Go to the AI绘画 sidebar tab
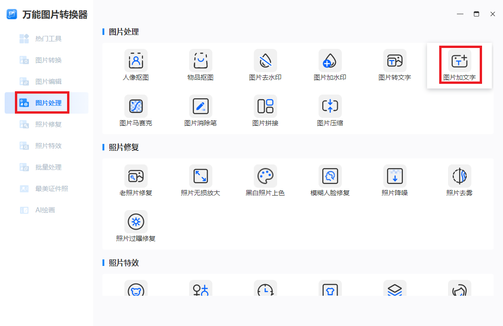 (47, 210)
